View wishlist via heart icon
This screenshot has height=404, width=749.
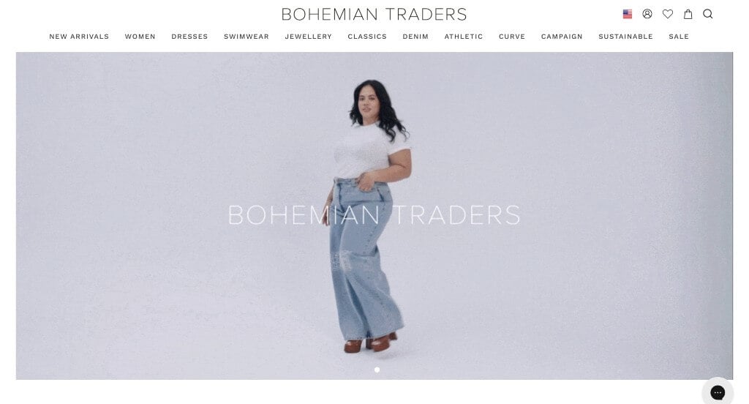click(x=668, y=14)
